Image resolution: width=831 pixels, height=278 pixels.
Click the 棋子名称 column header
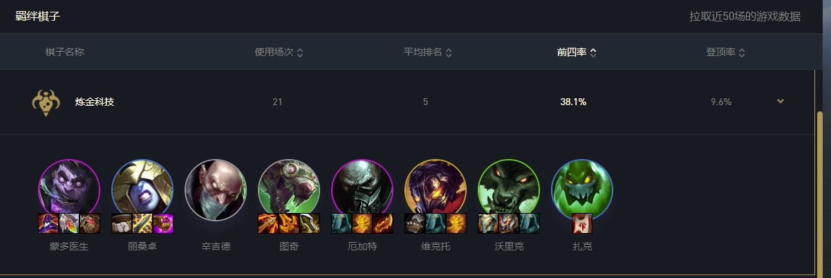(x=65, y=53)
